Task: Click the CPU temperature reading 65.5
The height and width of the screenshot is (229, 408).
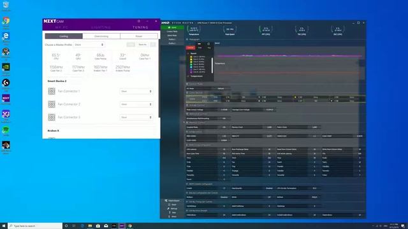Action: tap(56, 55)
